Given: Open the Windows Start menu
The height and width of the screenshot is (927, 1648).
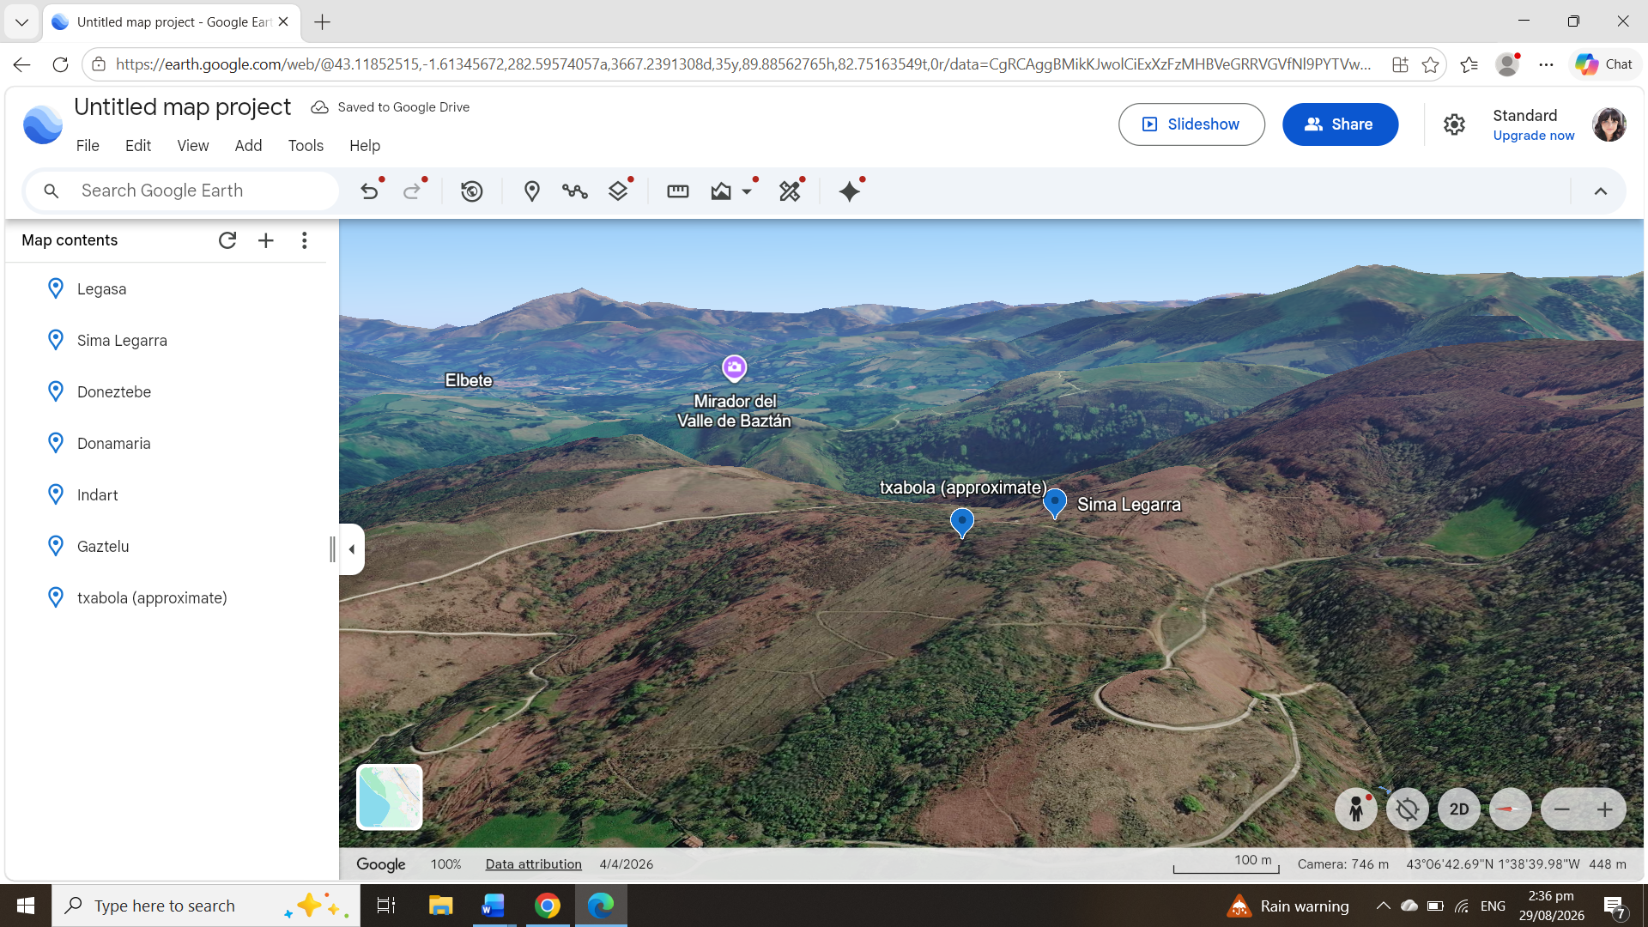Looking at the screenshot, I should (26, 906).
